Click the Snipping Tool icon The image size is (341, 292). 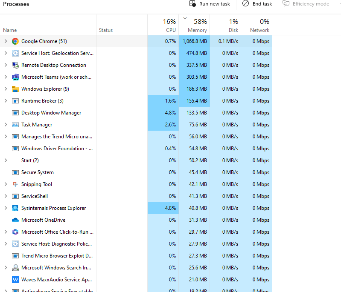(15, 184)
